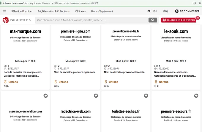Click the text ID : 85222961

(112, 69)
